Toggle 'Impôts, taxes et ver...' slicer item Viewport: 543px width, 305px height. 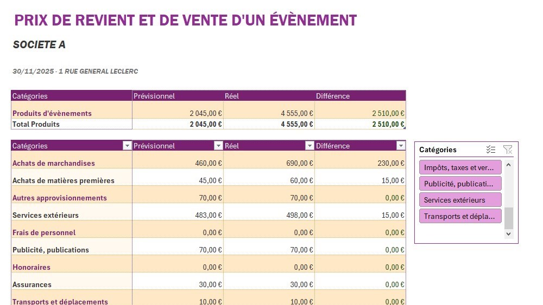click(460, 167)
